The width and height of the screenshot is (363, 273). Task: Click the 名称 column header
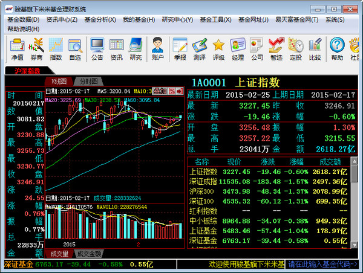pyautogui.click(x=201, y=162)
